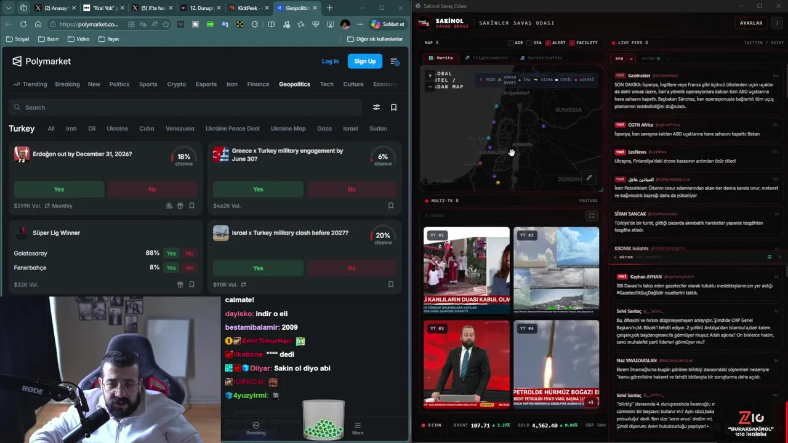
Task: Select the ekrem live feed tab
Action: (x=650, y=58)
